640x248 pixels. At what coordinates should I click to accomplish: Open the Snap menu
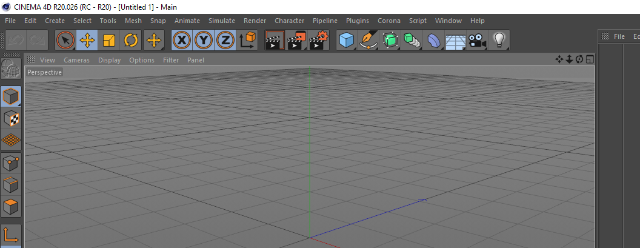[158, 21]
